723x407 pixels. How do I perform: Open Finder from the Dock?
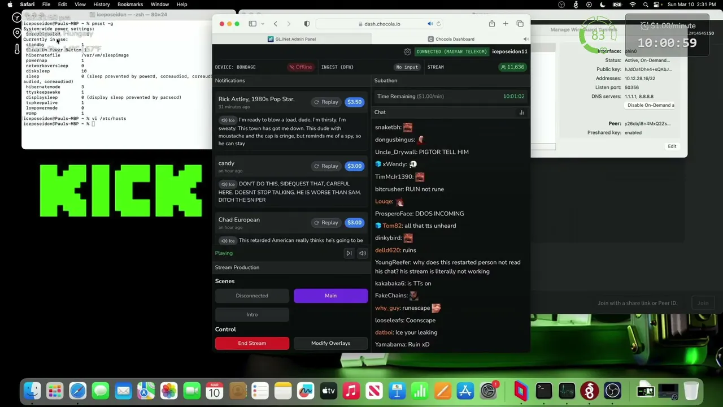tap(32, 391)
